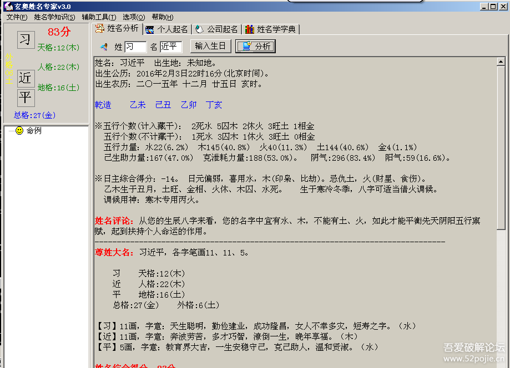The height and width of the screenshot is (368, 510).
Task: Click the 个人起名 tab icon
Action: coord(150,29)
